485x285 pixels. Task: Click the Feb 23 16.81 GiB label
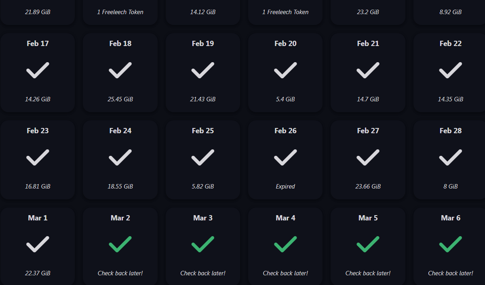pos(38,187)
